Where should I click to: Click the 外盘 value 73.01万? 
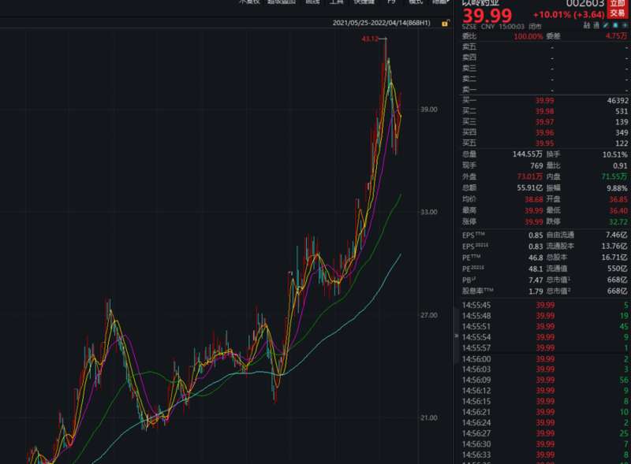point(529,176)
